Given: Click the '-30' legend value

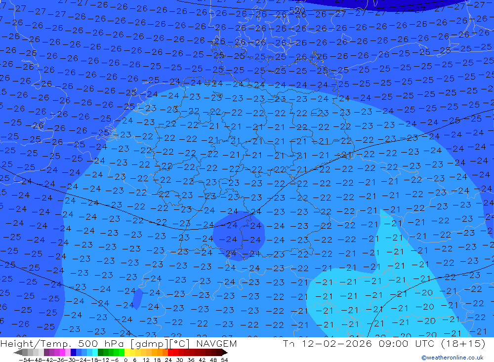Looking at the screenshot, I should (70, 360).
